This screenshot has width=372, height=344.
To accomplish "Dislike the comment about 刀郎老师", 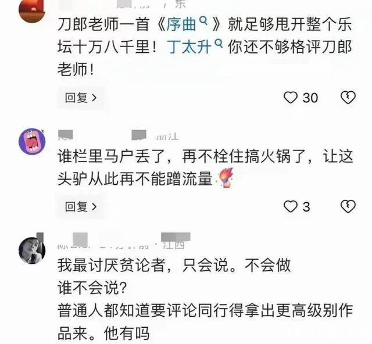I will tap(348, 98).
